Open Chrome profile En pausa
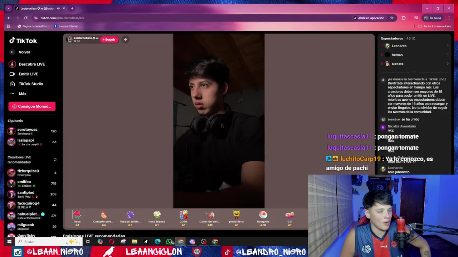This screenshot has width=458, height=257. coord(432,18)
